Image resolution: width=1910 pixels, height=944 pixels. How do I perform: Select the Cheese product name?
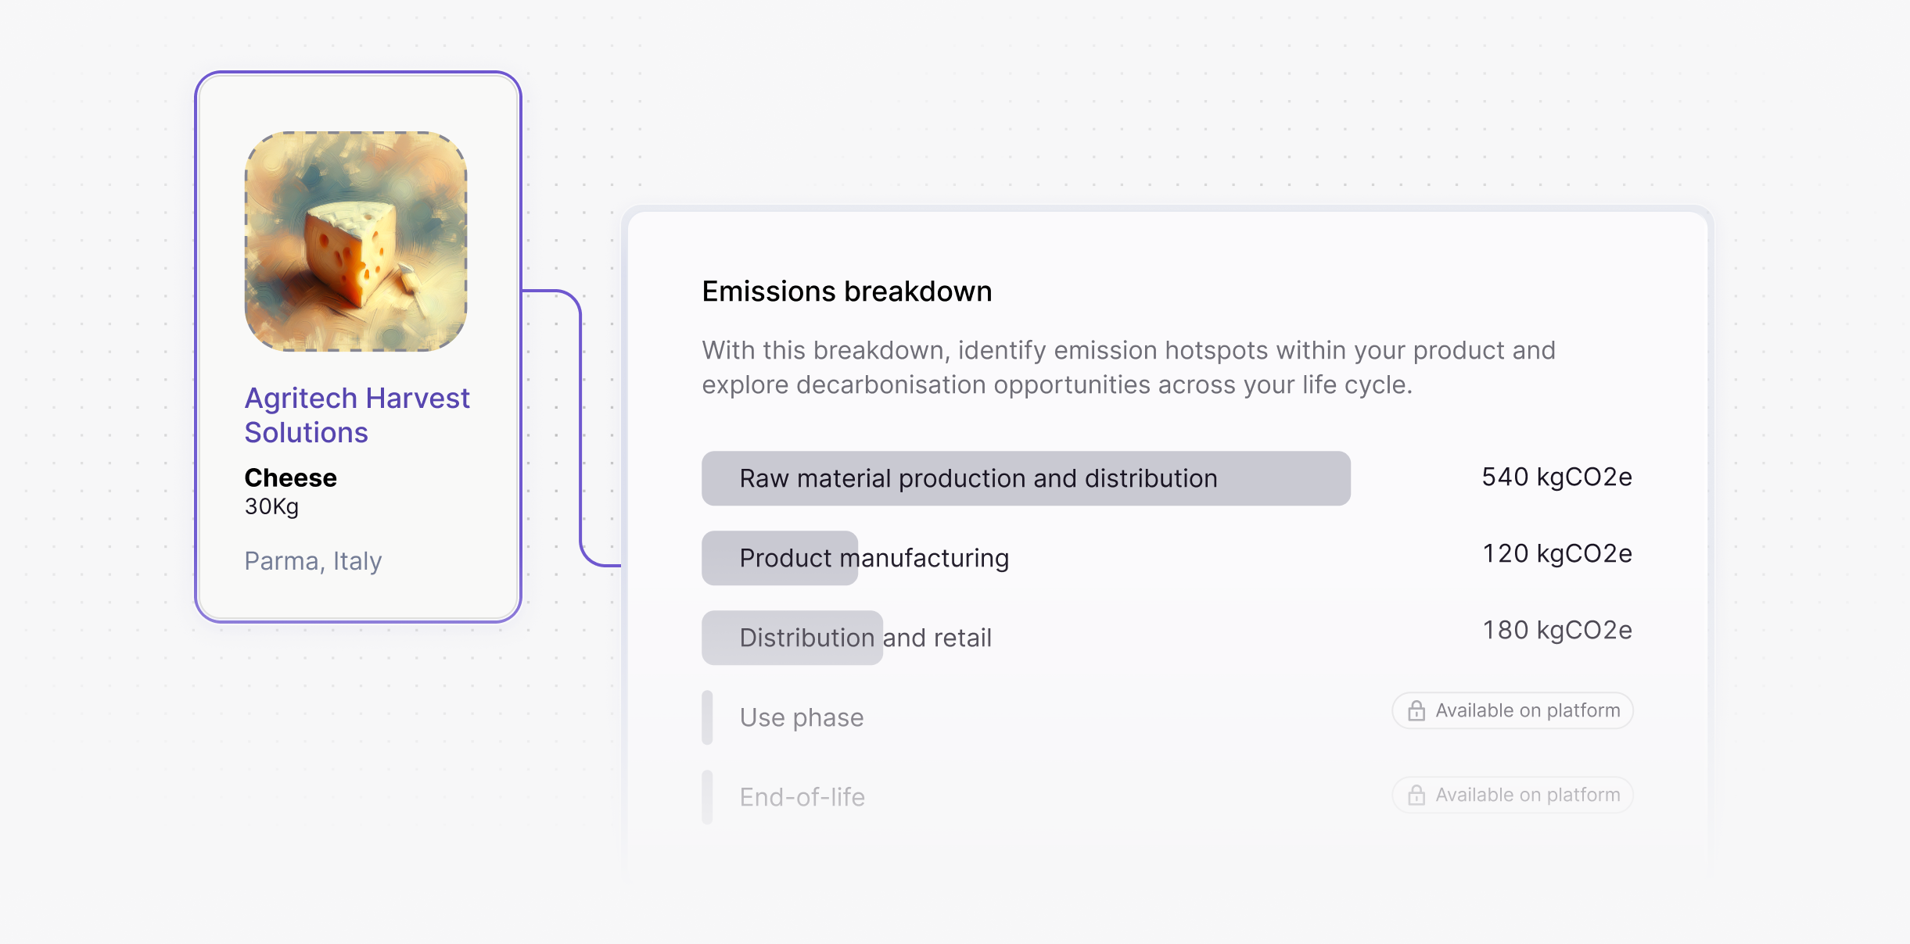pyautogui.click(x=290, y=477)
